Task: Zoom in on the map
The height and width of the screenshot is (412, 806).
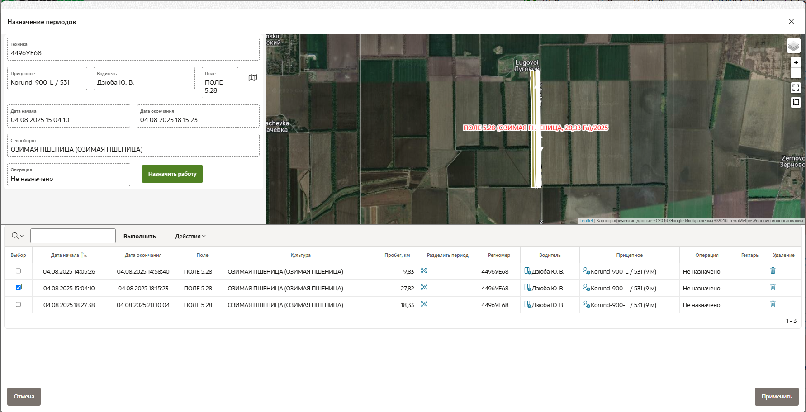Action: point(796,62)
